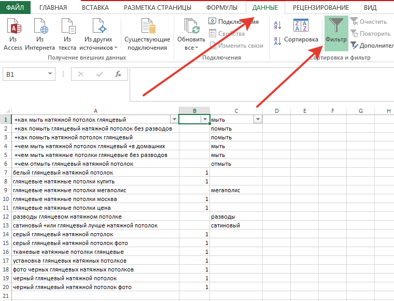Click Обновить все refresh icon
The height and width of the screenshot is (301, 394).
[191, 26]
